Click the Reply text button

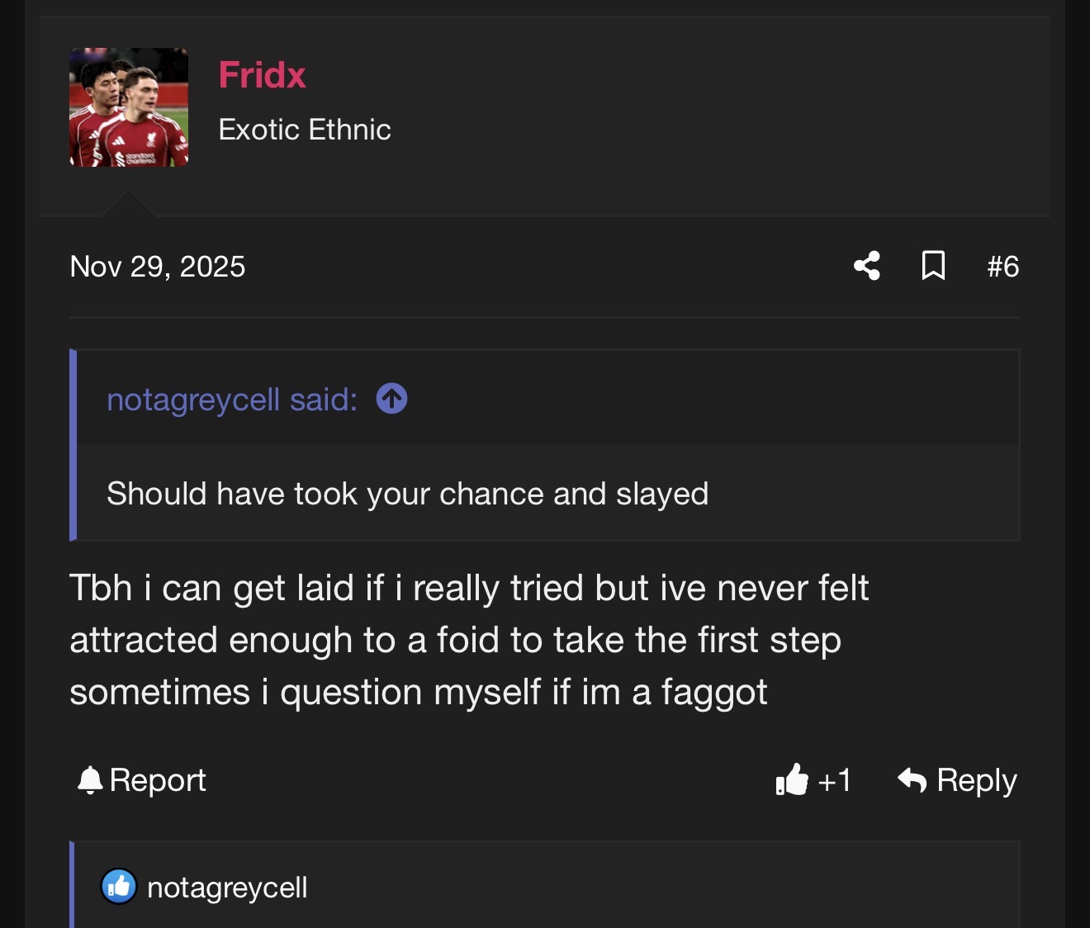[x=976, y=780]
